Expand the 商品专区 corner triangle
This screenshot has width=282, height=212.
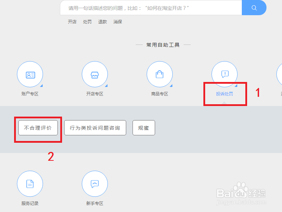pos(171,86)
